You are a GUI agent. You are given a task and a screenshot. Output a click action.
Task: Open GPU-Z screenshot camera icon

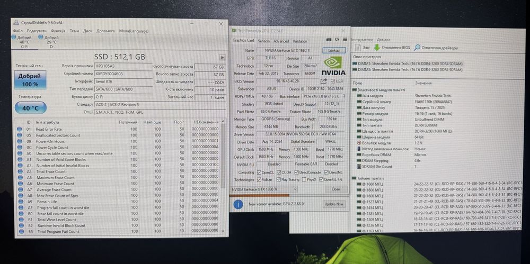click(329, 40)
